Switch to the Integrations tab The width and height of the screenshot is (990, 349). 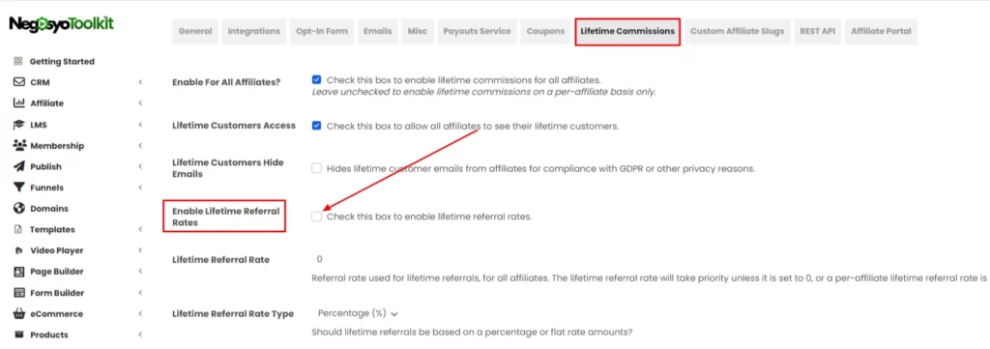coord(254,31)
